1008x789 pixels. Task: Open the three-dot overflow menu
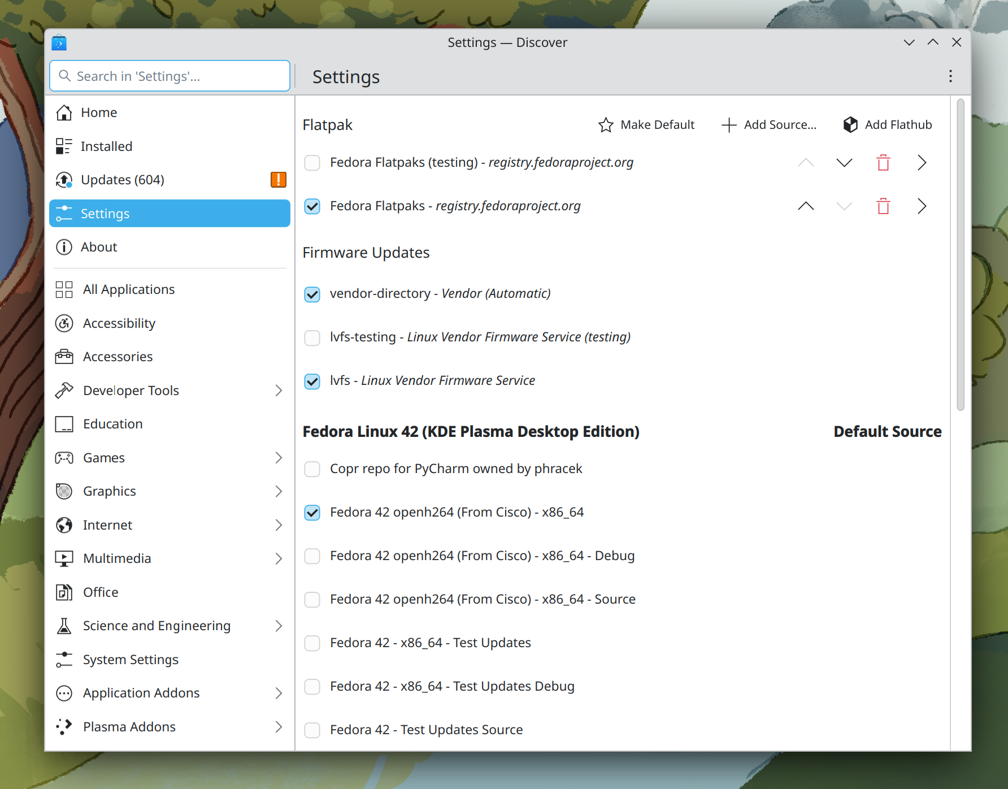coord(950,76)
